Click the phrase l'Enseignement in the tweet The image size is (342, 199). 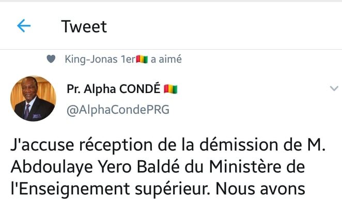70,189
